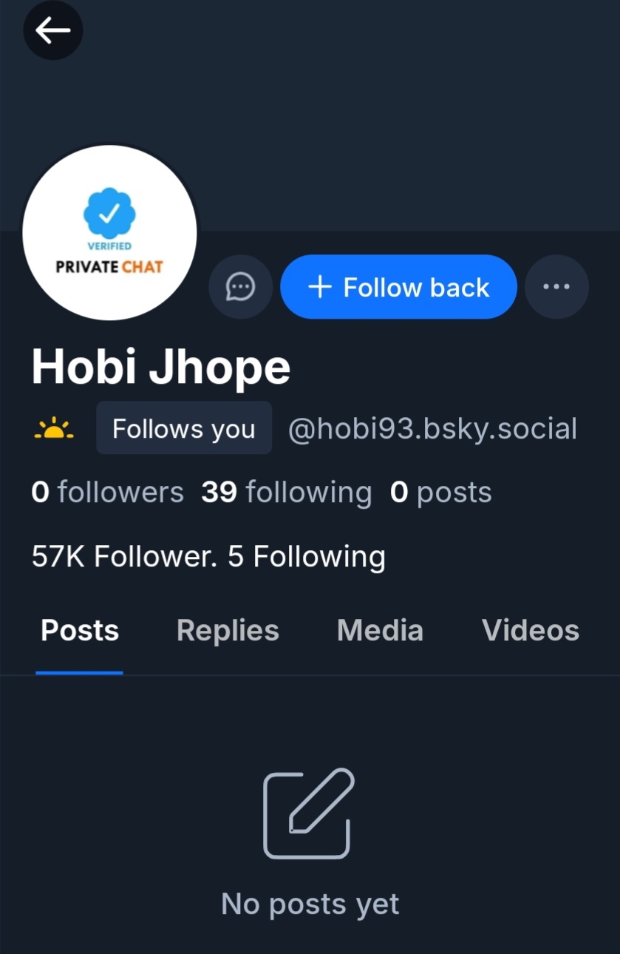Tap the Follows you badge

point(184,429)
